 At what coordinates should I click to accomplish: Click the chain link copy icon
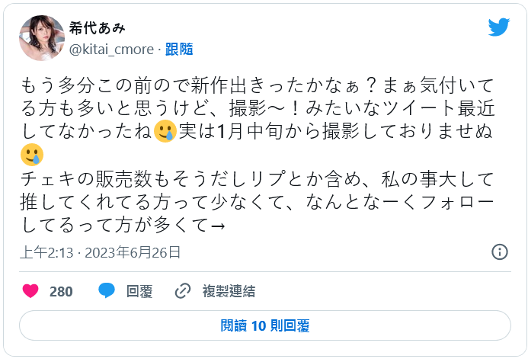[x=183, y=290]
